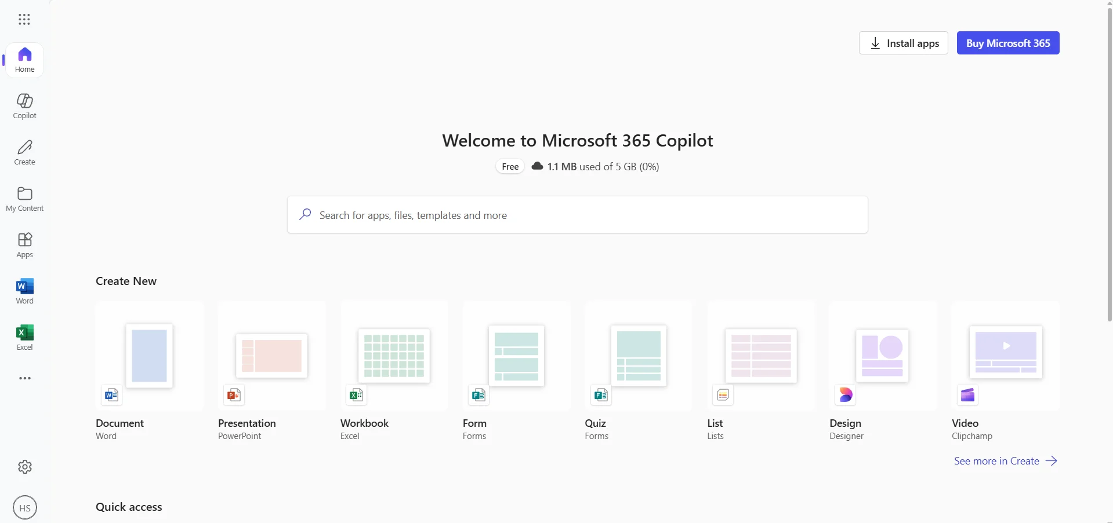The image size is (1113, 523).
Task: Launch Excel from the sidebar
Action: pyautogui.click(x=24, y=338)
